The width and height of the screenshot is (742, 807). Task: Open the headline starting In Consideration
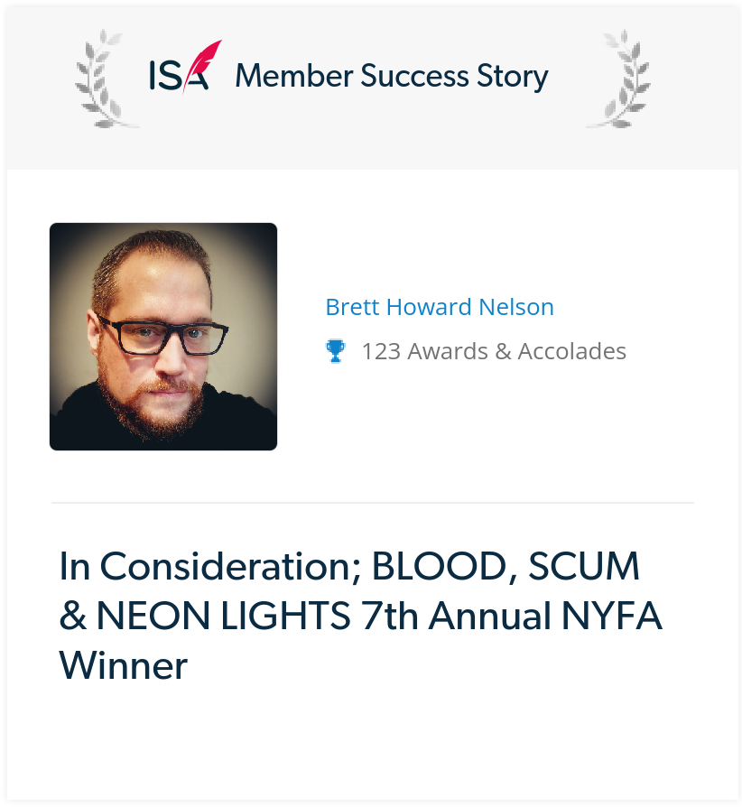[359, 616]
